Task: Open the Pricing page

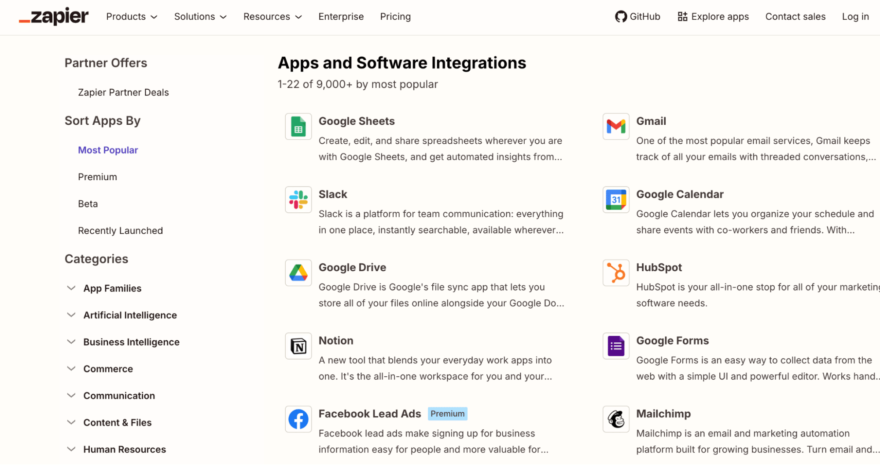Action: coord(395,17)
